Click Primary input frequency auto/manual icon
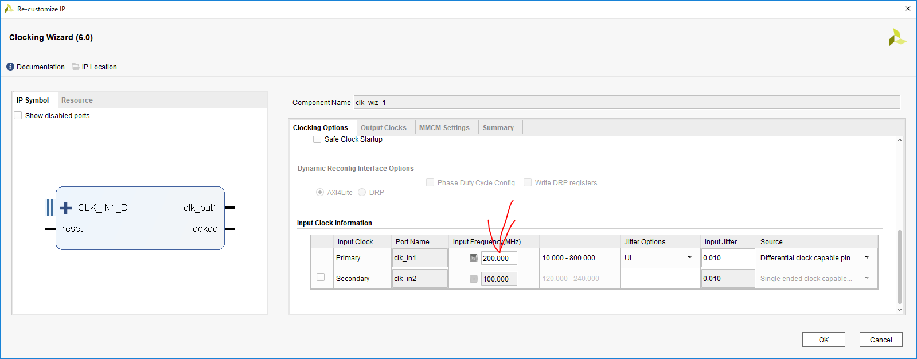 (474, 258)
